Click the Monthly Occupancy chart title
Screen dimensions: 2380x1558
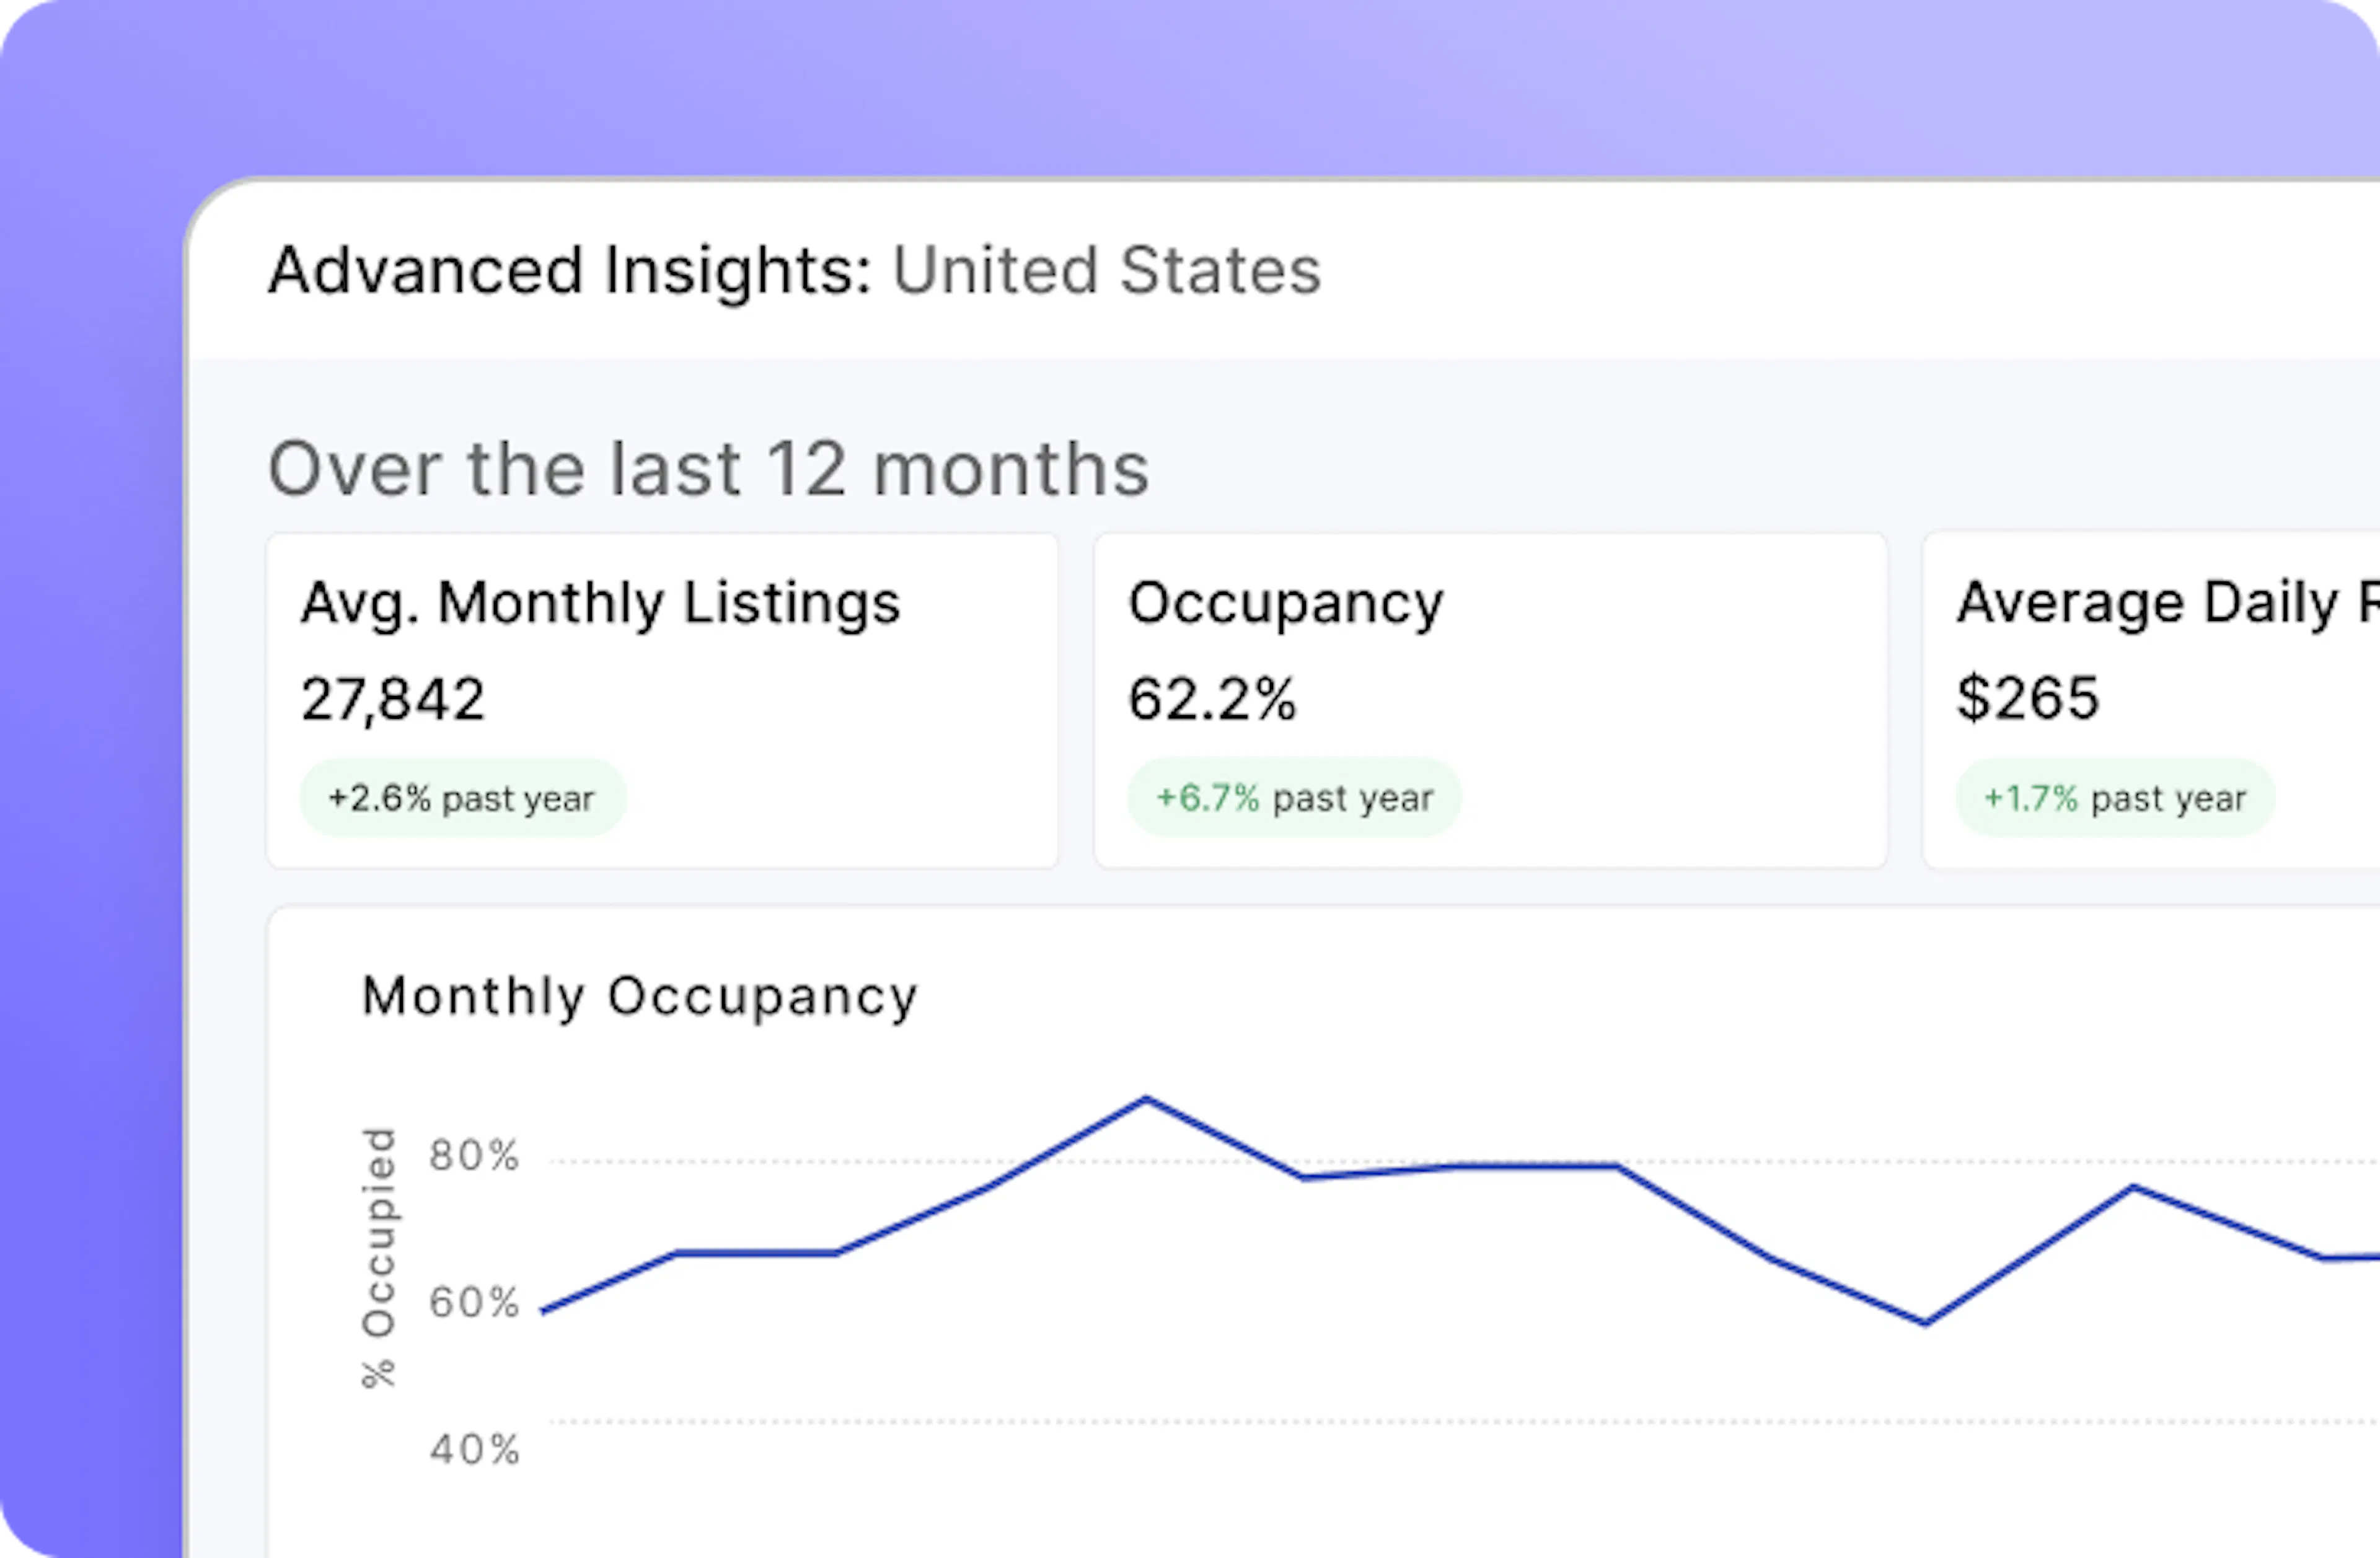(x=640, y=997)
